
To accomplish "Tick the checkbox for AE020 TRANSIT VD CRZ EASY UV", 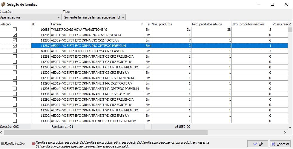I will 15,116.
